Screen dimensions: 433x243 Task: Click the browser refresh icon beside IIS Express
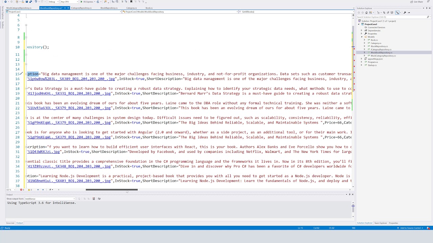coord(98,2)
